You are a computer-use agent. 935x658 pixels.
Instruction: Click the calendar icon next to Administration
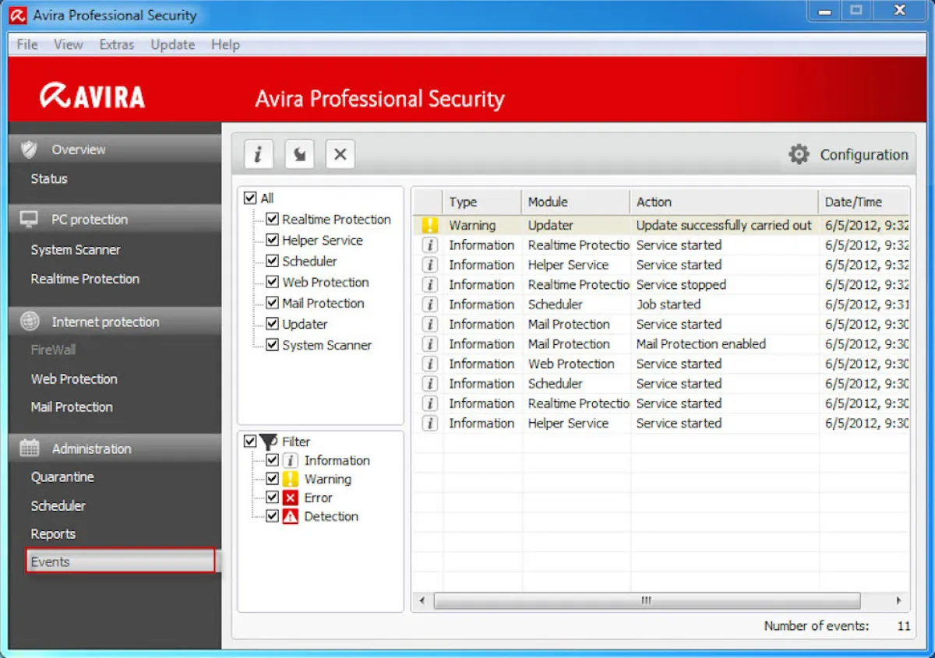coord(30,449)
